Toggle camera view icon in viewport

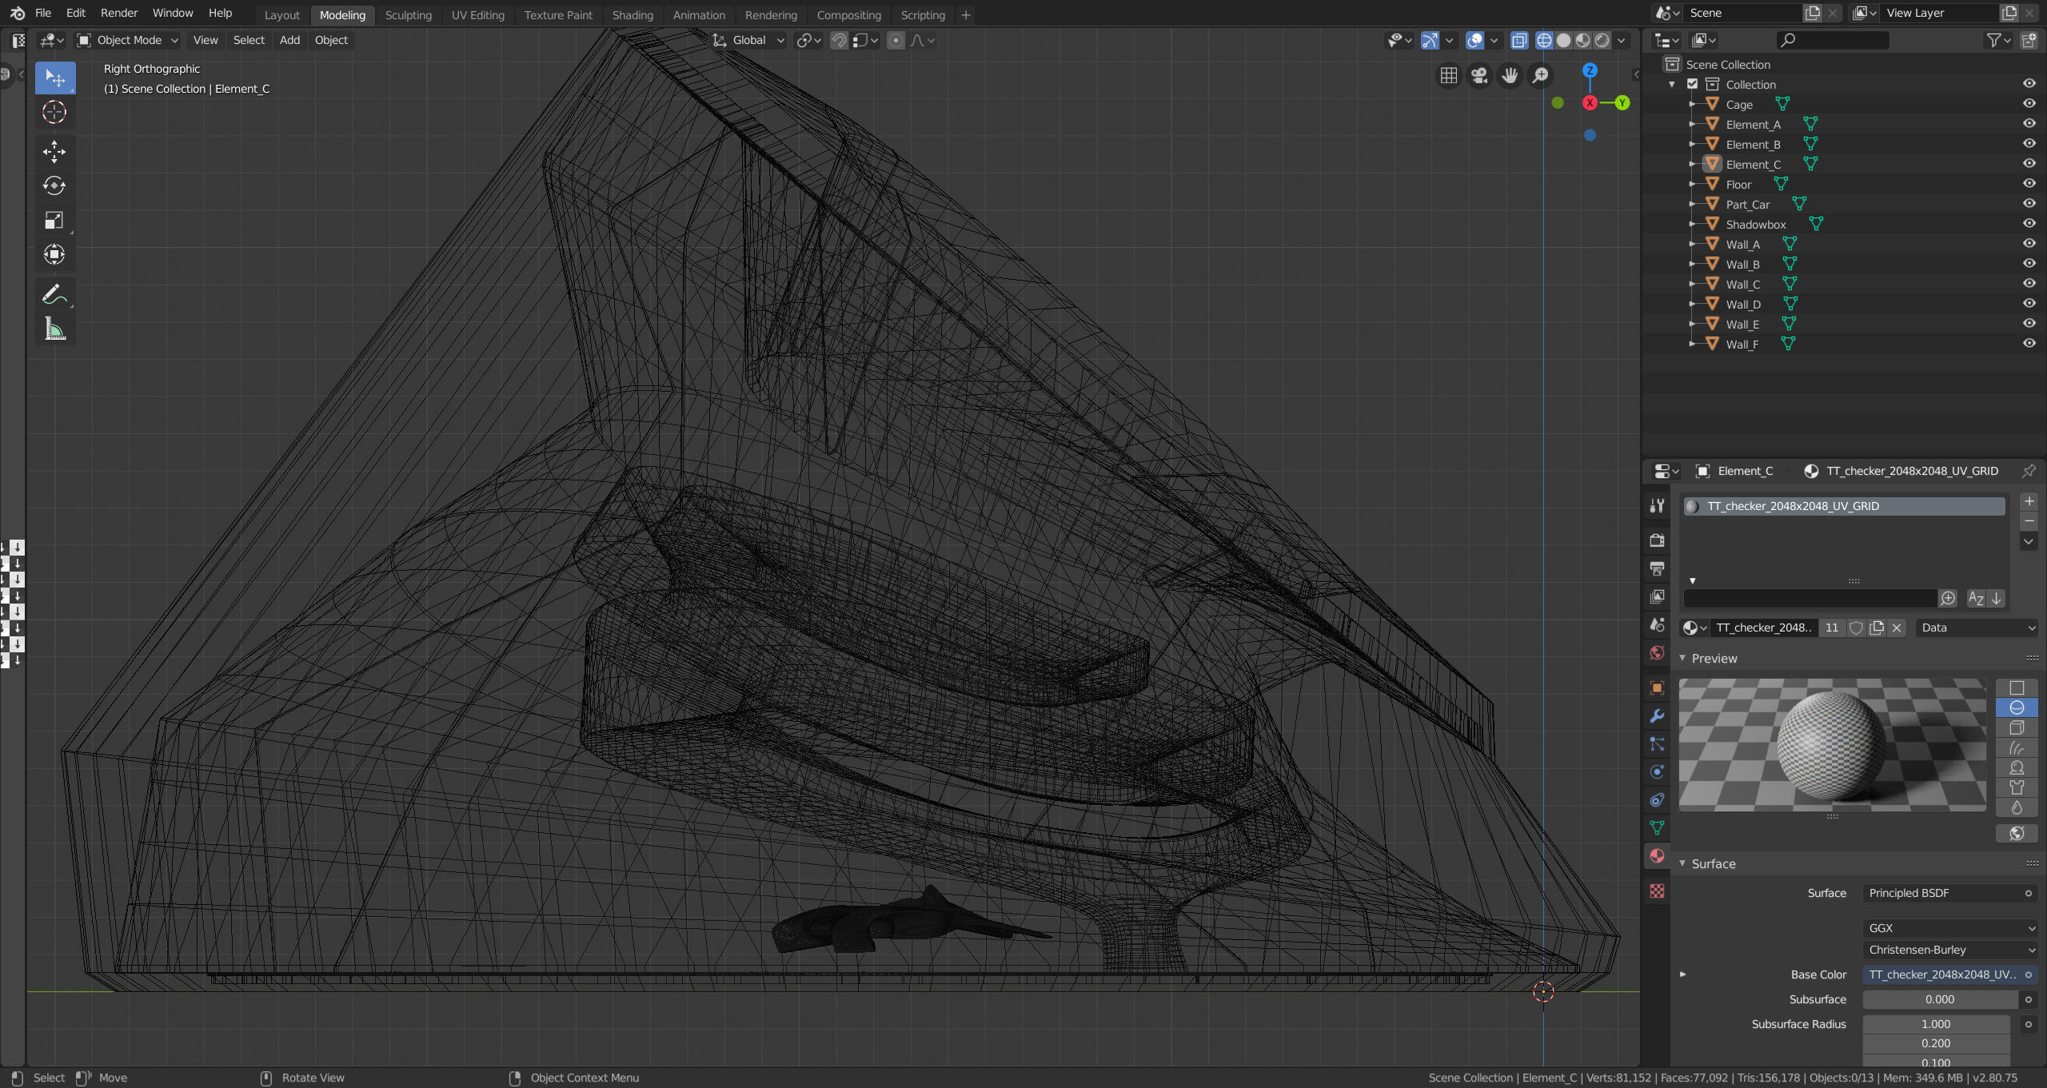coord(1479,75)
